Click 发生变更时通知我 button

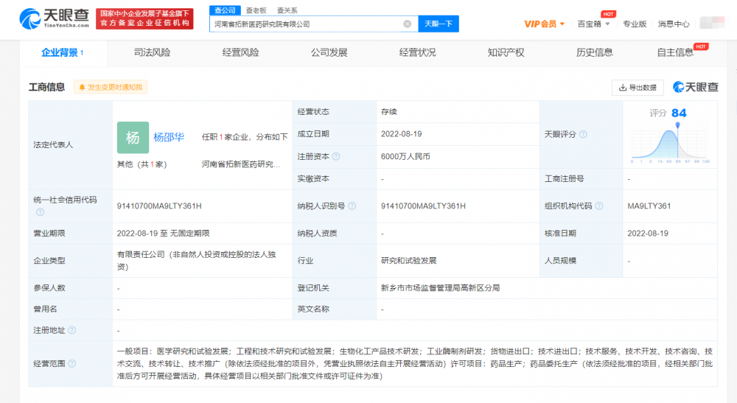coord(111,88)
